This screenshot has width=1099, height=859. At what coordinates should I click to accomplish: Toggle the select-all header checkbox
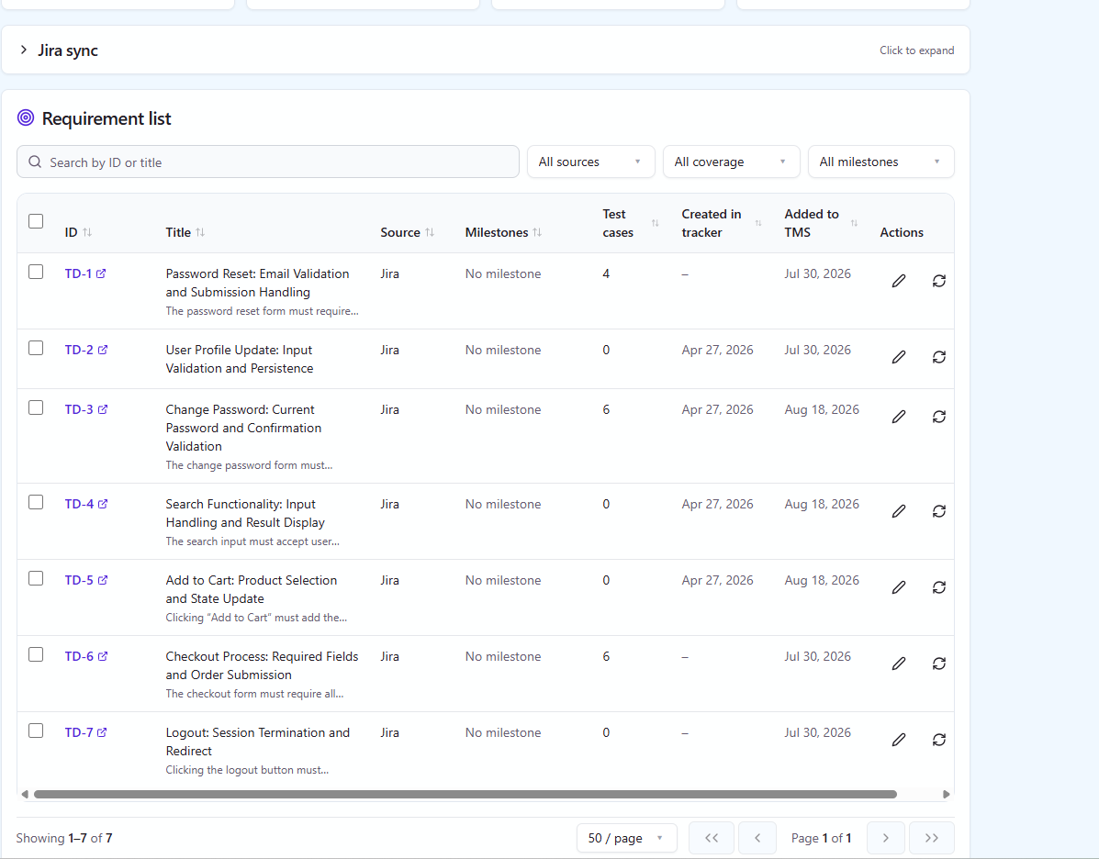coord(36,221)
